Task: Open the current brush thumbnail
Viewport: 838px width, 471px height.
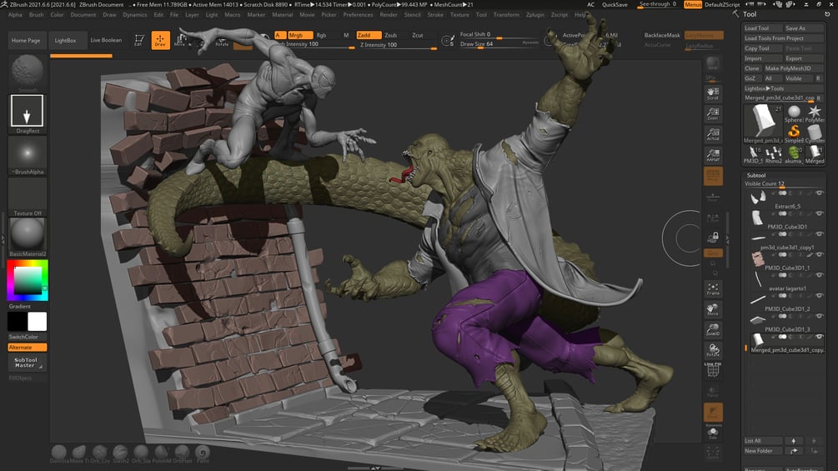Action: pos(28,73)
